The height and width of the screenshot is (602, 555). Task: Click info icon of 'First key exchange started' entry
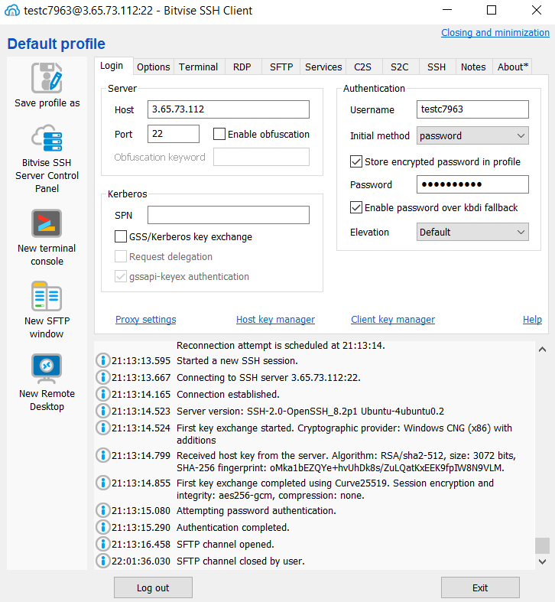[102, 428]
